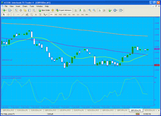Select the #35691523 sell order label
The width and height of the screenshot is (161, 116).
[7, 60]
